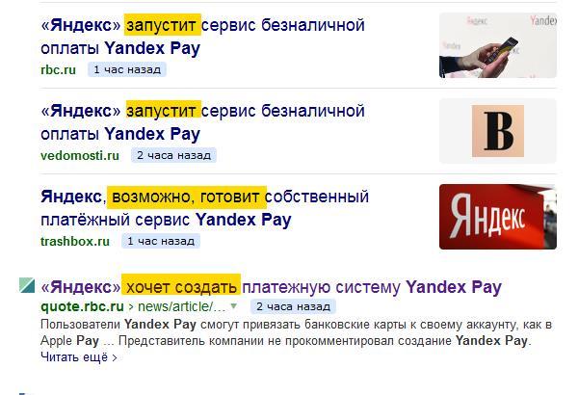
Task: Open rbc.ru headline about Yandex Pay
Action: [202, 37]
